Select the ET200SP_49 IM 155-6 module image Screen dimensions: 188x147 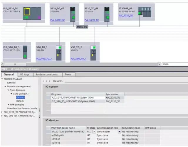145,12
